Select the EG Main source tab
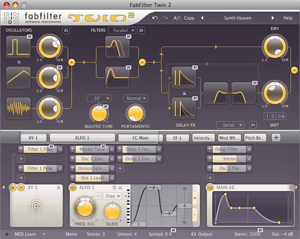The image size is (300, 239). pos(141,138)
